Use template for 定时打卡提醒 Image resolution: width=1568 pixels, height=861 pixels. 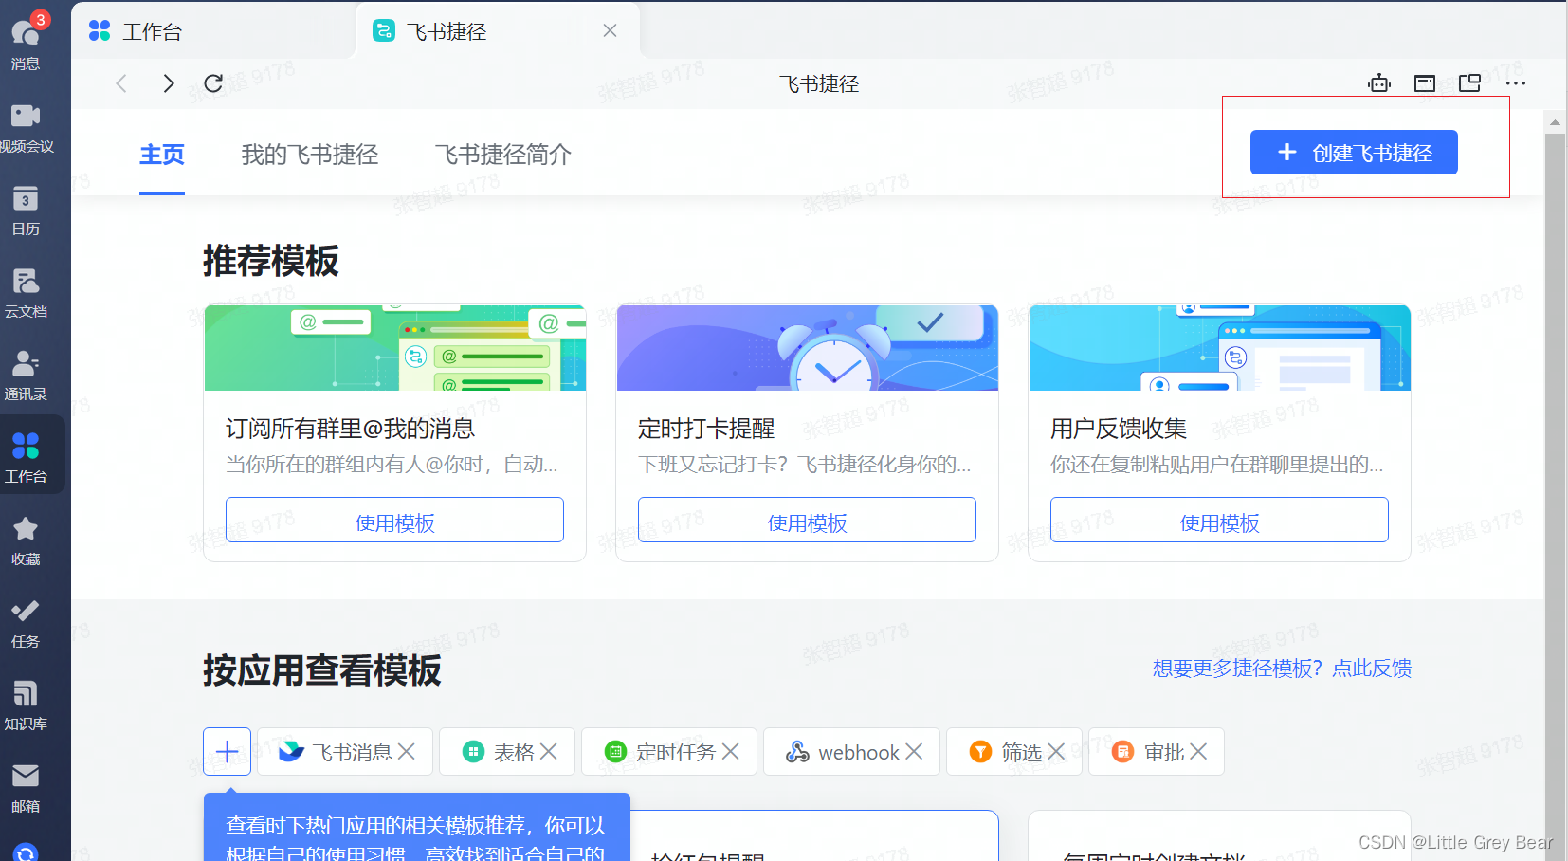[x=807, y=520]
